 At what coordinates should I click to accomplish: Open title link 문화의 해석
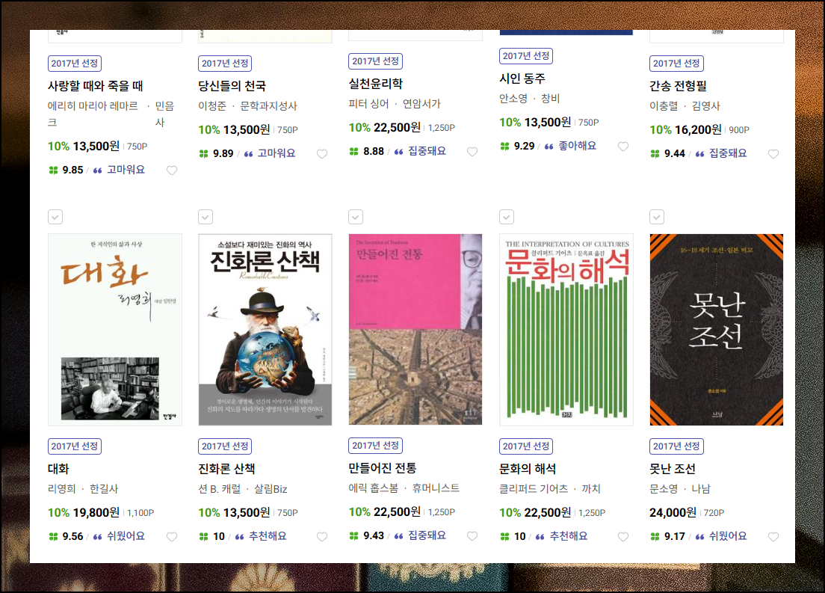point(528,469)
